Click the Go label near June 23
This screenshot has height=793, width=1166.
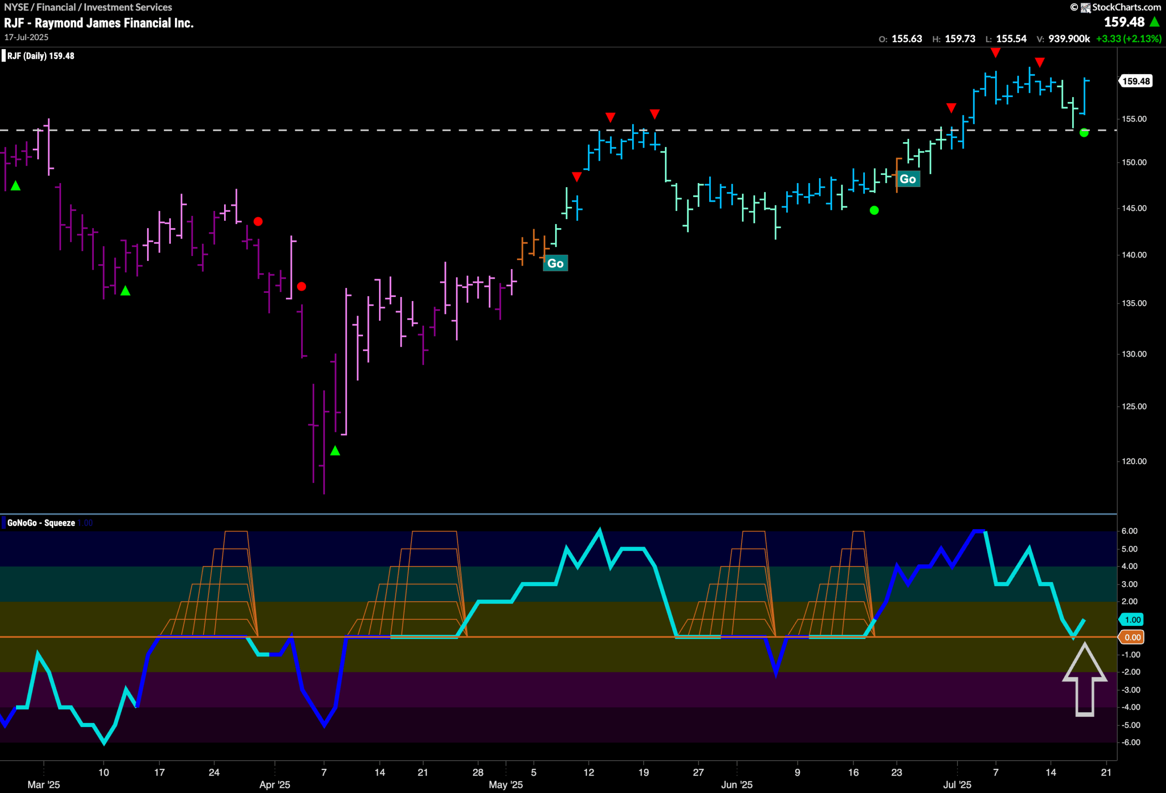[908, 179]
